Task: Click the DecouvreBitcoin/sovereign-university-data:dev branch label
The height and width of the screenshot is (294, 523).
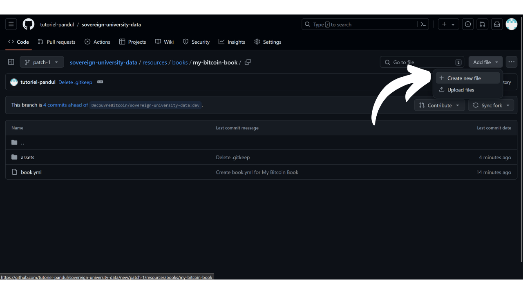Action: click(x=145, y=105)
